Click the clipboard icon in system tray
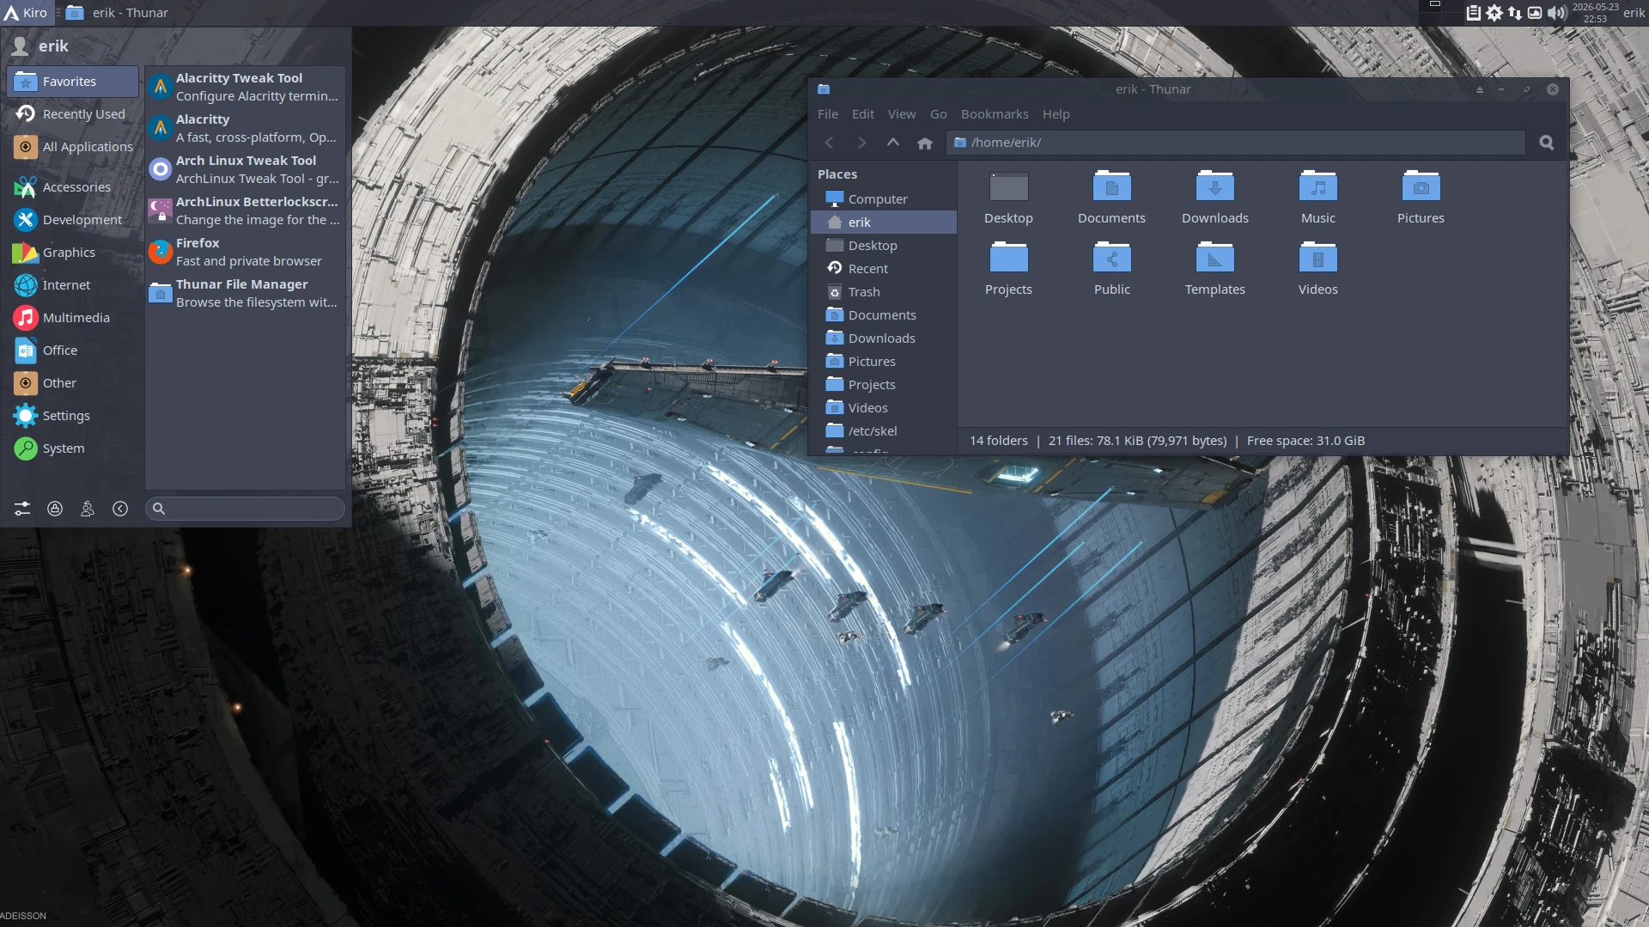Screen dimensions: 1649x927 (x=1473, y=13)
